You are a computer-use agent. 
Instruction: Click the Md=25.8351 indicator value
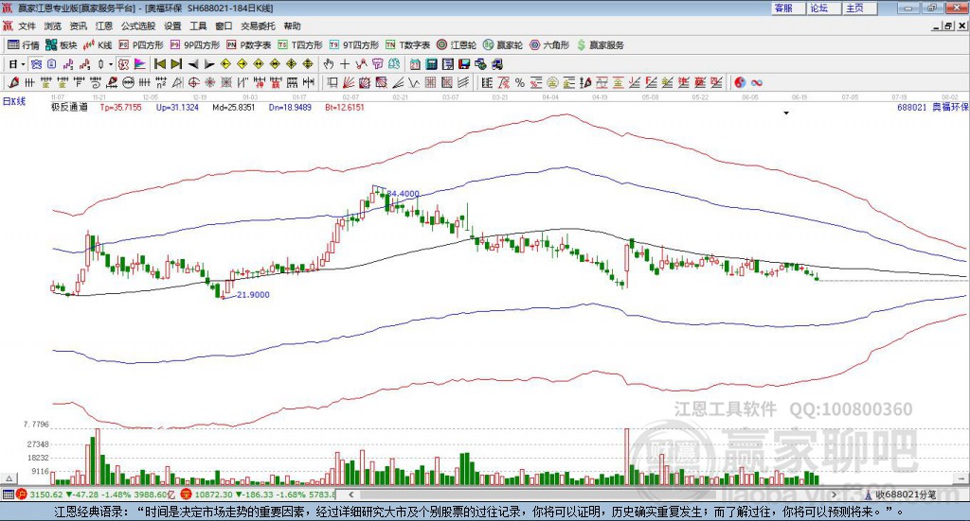tap(233, 108)
